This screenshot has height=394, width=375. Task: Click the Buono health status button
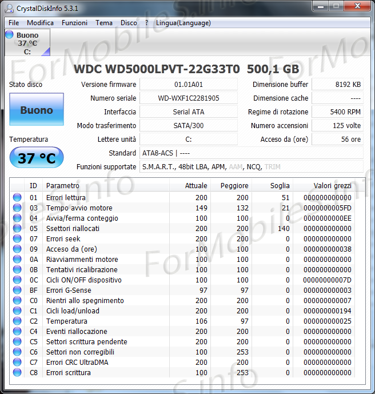[x=37, y=110]
